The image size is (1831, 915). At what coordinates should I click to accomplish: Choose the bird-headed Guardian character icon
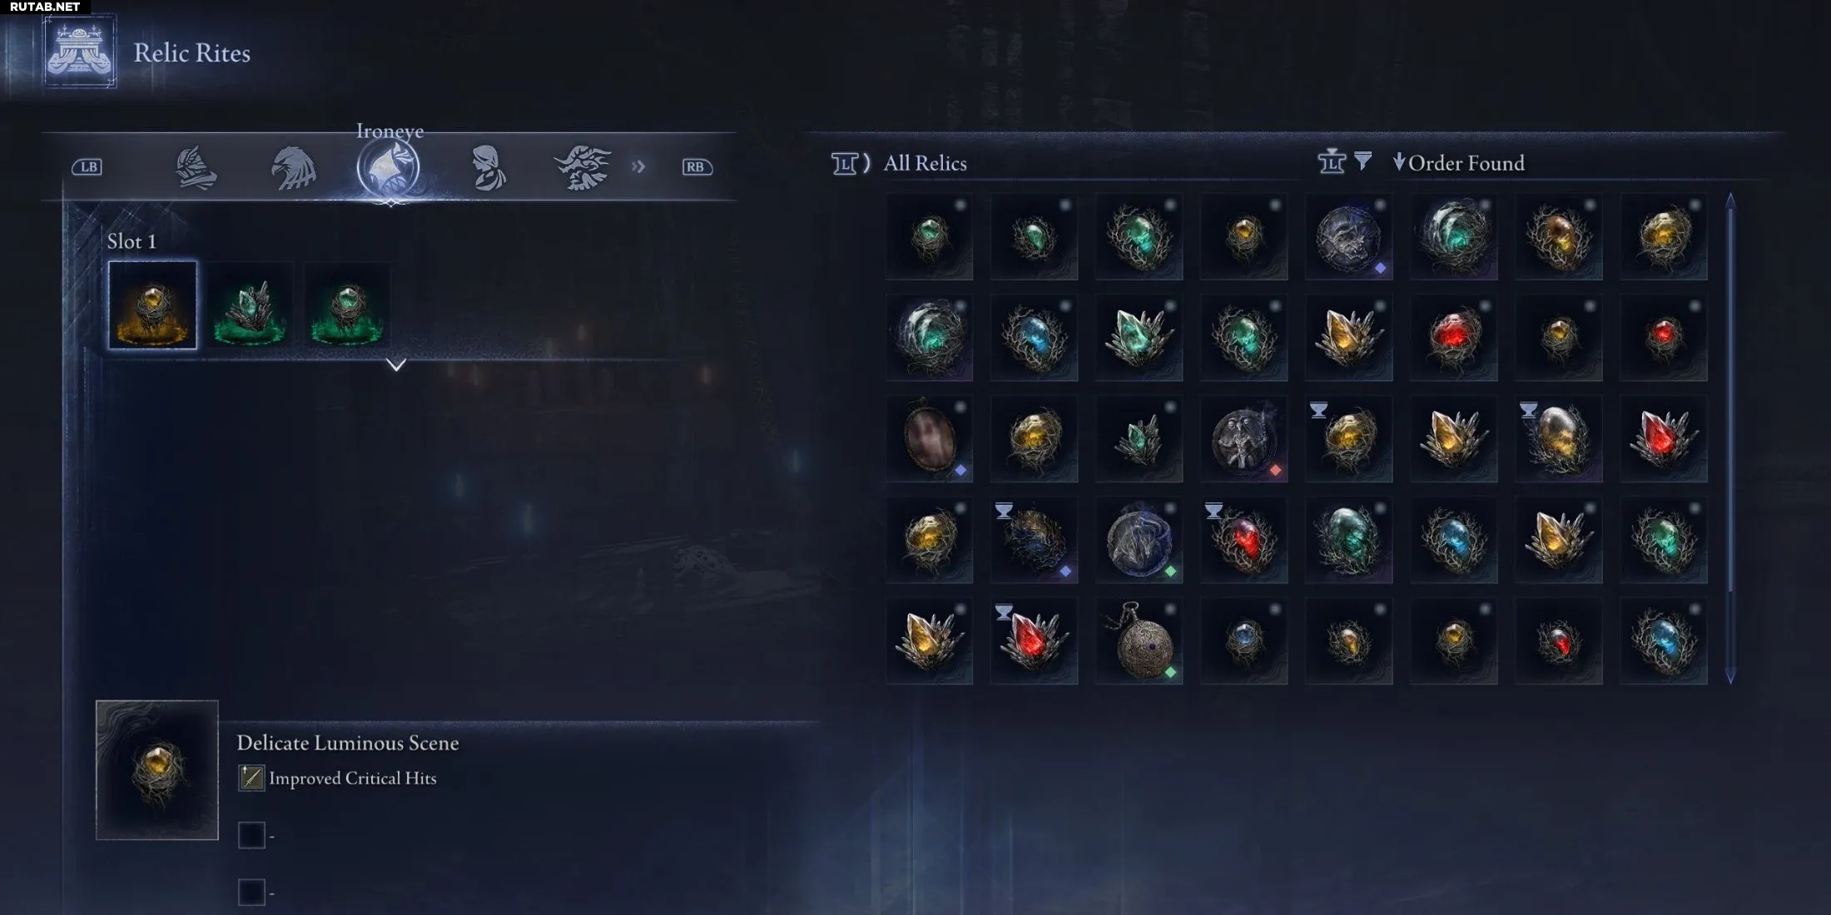click(x=293, y=167)
